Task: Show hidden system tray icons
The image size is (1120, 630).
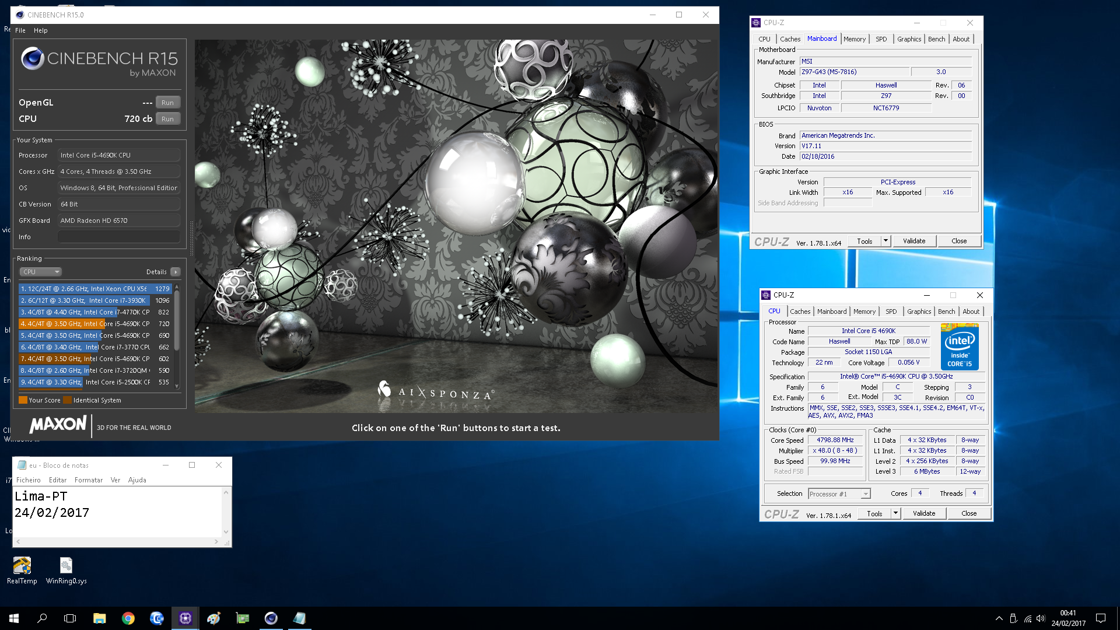Action: [999, 618]
